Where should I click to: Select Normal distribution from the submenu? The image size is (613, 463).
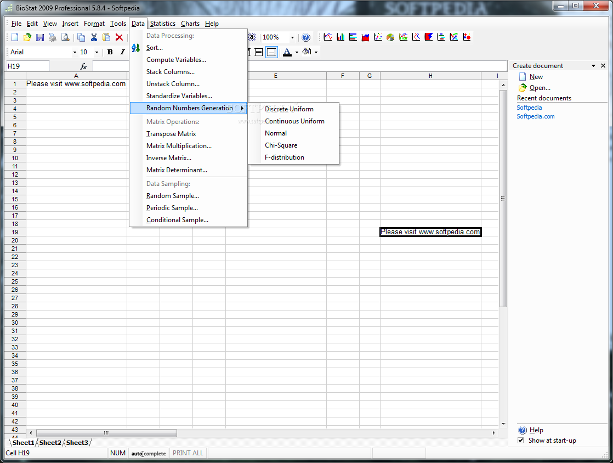(x=293, y=133)
